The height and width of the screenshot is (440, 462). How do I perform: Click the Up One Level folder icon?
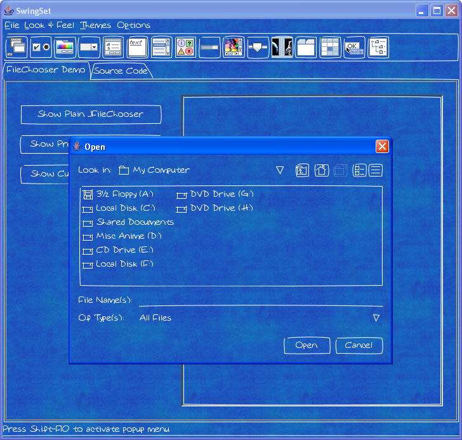(x=302, y=170)
